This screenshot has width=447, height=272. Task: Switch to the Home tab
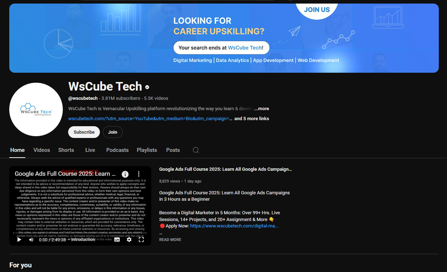click(x=17, y=150)
